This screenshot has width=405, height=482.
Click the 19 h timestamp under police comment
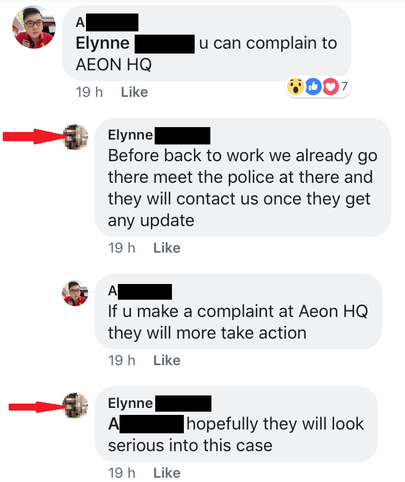[122, 248]
